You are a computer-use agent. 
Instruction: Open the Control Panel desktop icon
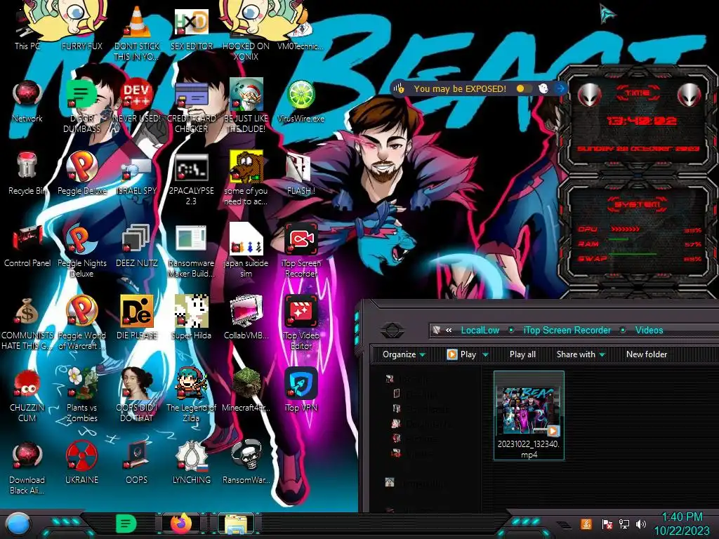click(x=27, y=246)
